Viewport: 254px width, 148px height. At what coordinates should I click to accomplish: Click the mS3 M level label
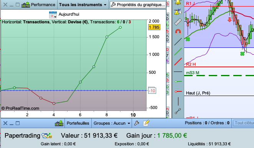[x=193, y=73]
